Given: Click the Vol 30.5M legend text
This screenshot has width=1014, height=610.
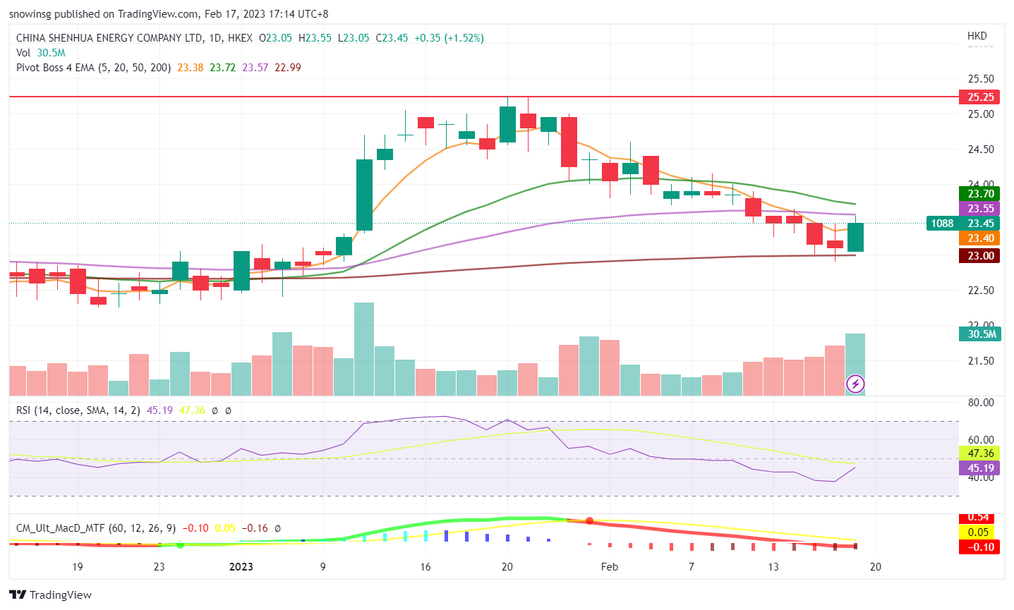Looking at the screenshot, I should pyautogui.click(x=41, y=53).
